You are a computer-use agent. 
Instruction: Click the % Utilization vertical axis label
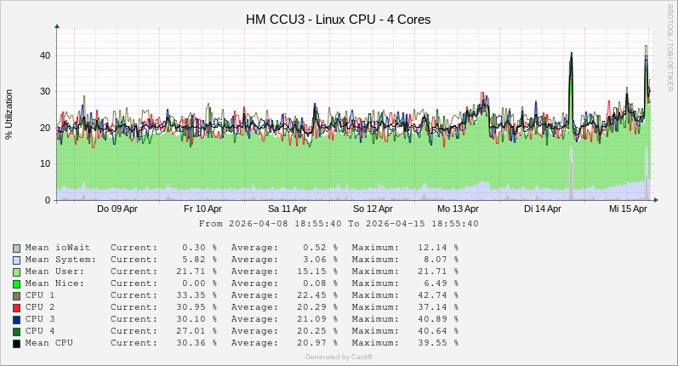click(9, 114)
